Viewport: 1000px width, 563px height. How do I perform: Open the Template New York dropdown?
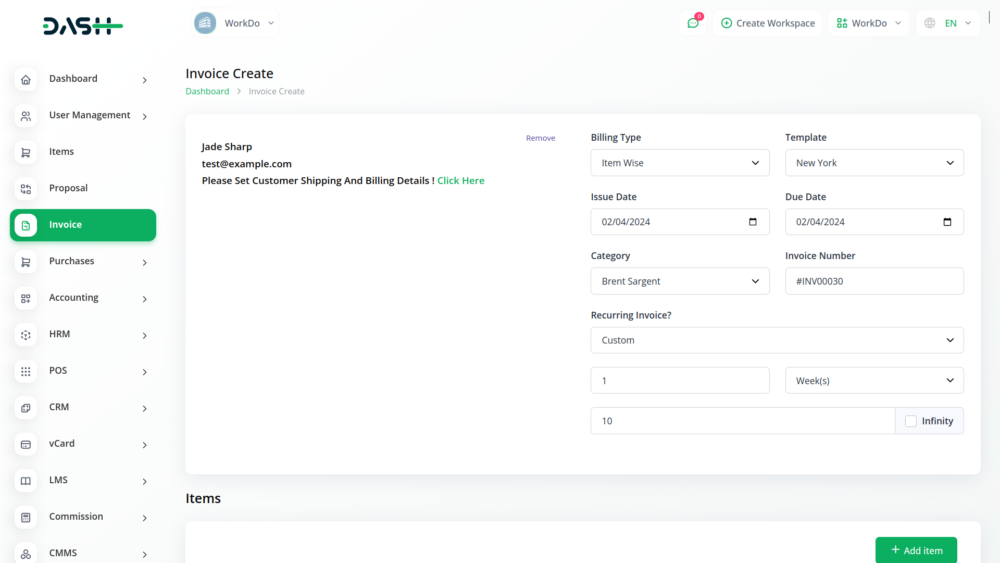[x=874, y=163]
